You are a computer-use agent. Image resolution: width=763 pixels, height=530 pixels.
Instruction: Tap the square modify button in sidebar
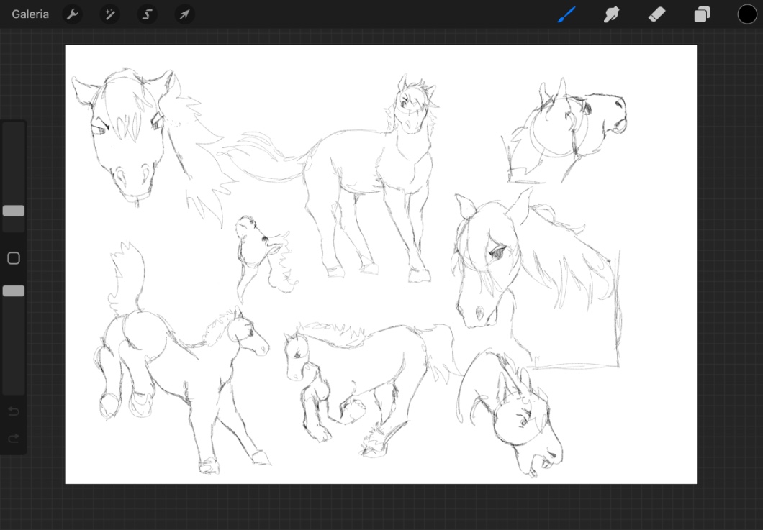pyautogui.click(x=14, y=258)
